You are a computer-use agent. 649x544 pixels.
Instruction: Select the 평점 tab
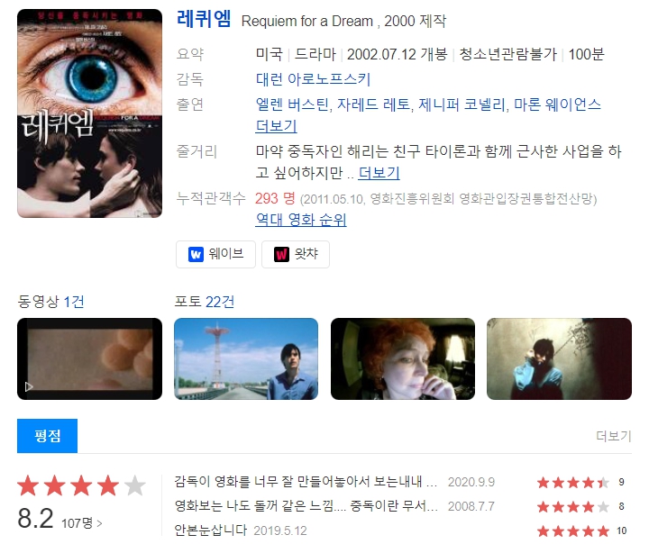(47, 436)
